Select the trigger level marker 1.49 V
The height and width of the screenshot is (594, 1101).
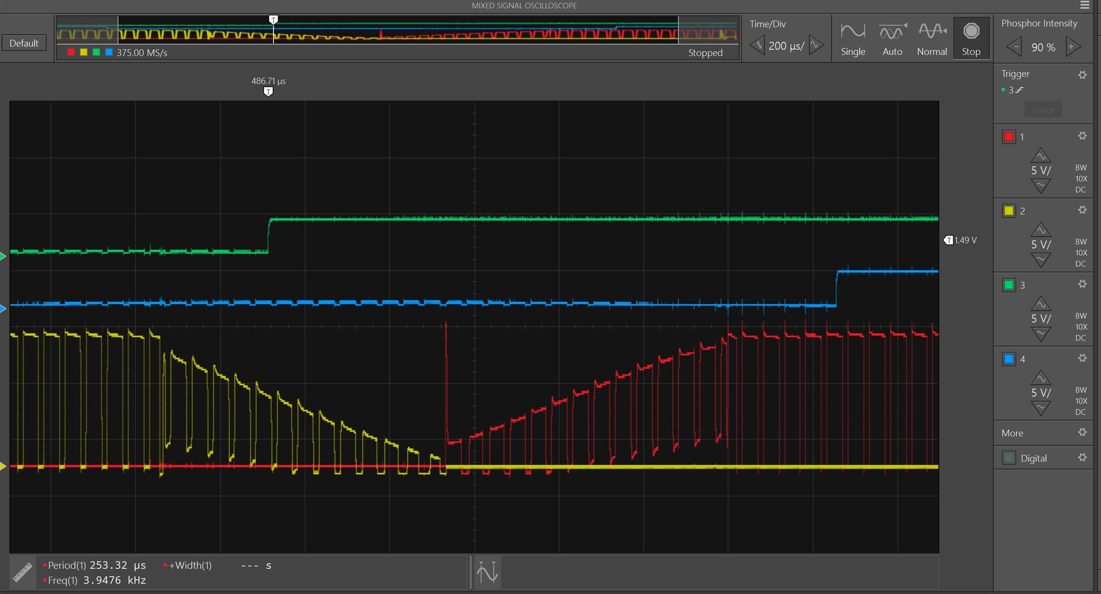pos(948,240)
